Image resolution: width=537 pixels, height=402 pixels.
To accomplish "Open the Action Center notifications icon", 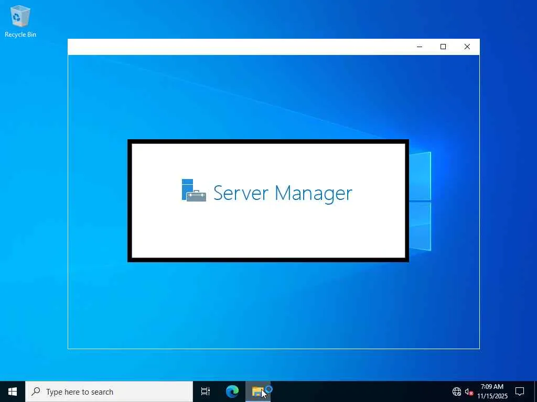I will coord(520,392).
